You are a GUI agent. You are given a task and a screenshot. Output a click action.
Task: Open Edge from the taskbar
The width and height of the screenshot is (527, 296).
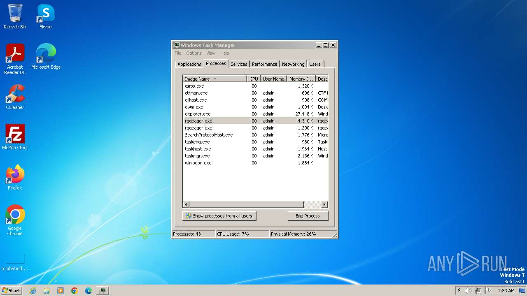click(89, 291)
